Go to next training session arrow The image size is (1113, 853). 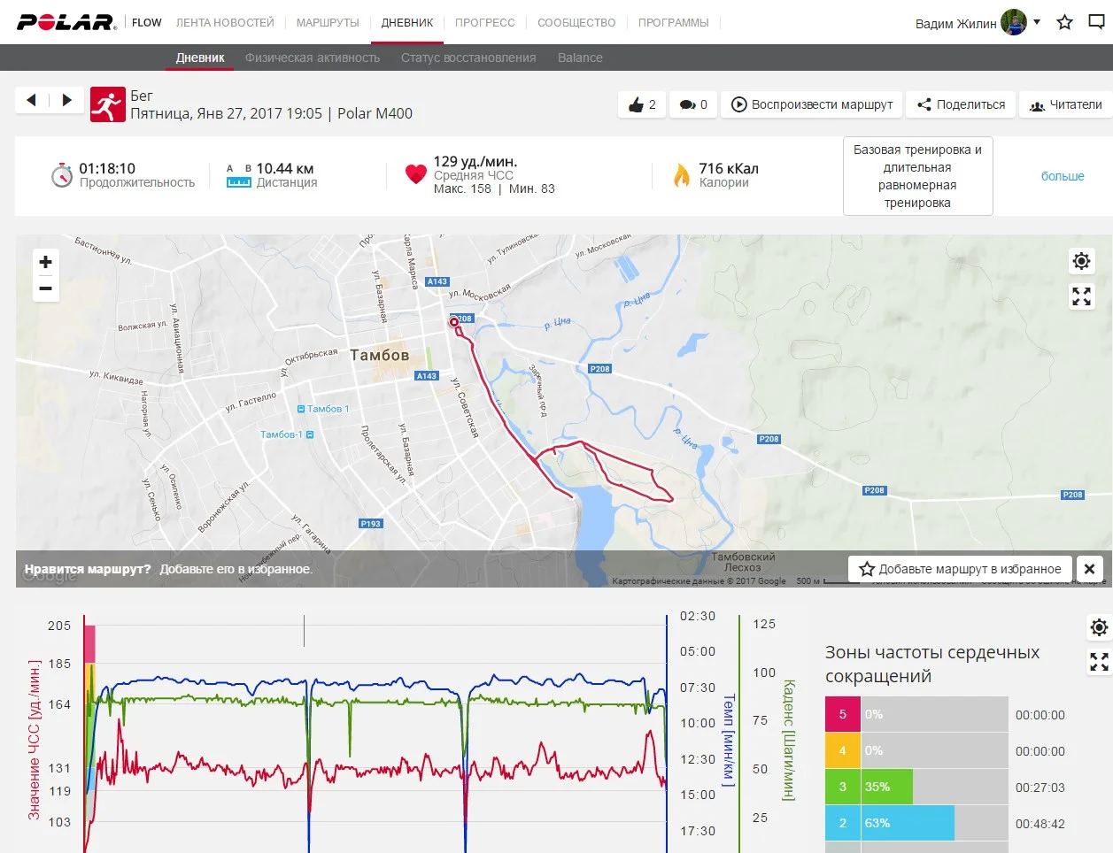[66, 100]
